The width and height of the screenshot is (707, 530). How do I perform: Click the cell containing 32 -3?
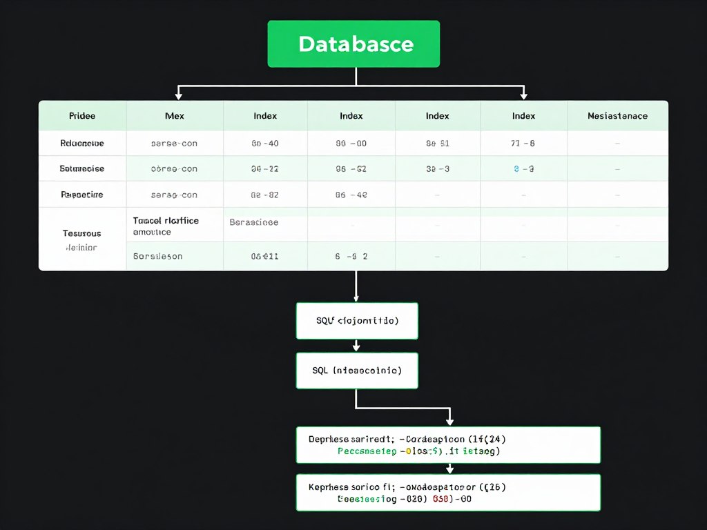click(x=437, y=168)
